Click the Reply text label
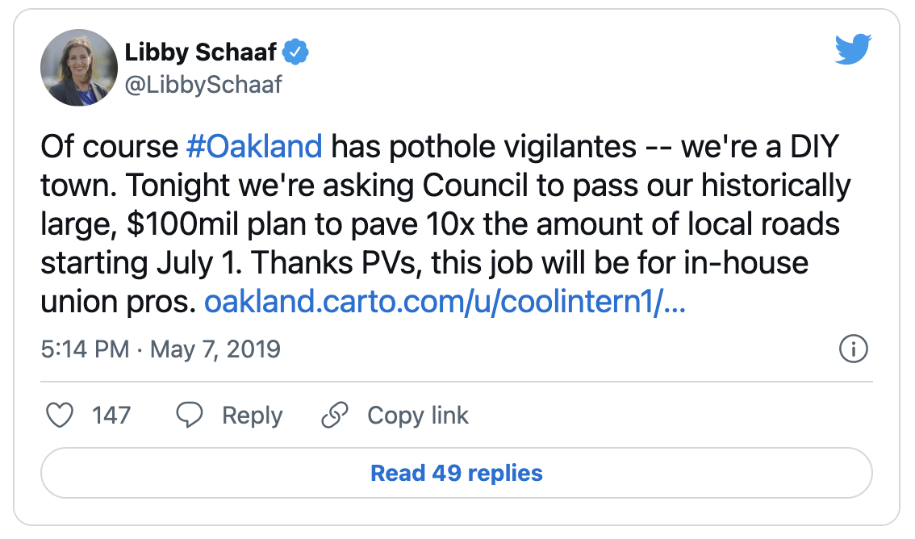 [252, 416]
